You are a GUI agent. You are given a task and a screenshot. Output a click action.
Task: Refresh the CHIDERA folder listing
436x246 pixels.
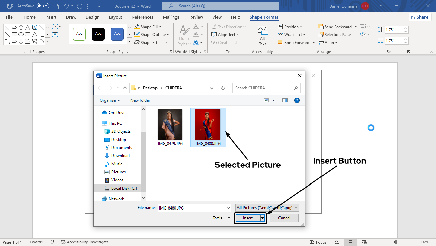pyautogui.click(x=223, y=88)
